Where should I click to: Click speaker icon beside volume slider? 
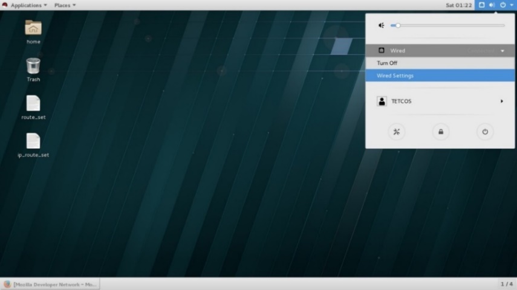click(382, 25)
